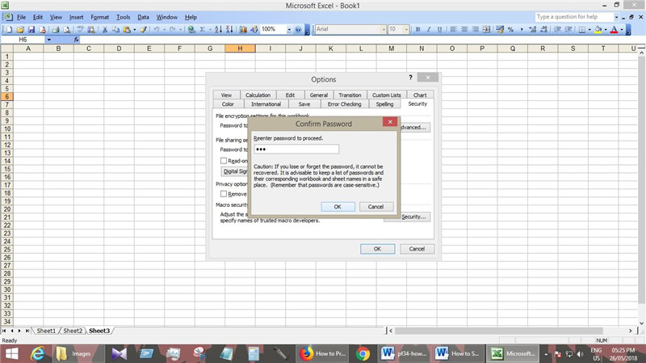
Task: Open the Font Color dropdown arrow
Action: pos(622,29)
